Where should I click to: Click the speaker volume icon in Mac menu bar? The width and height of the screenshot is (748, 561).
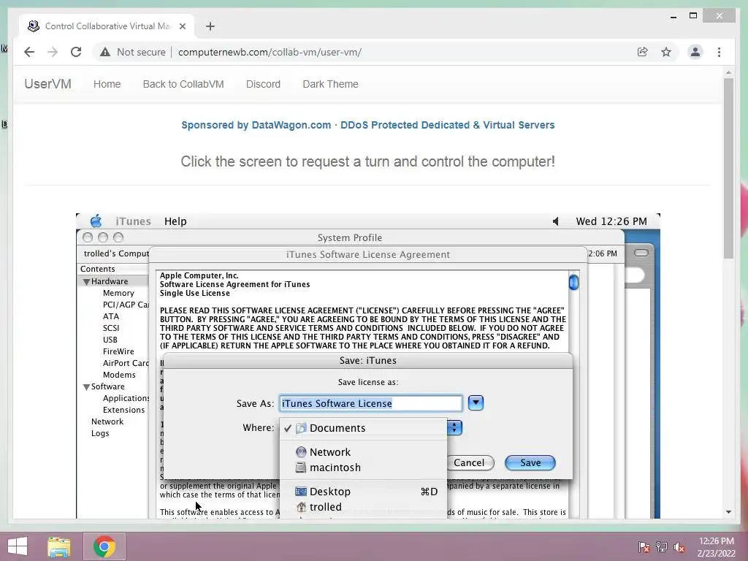(556, 221)
